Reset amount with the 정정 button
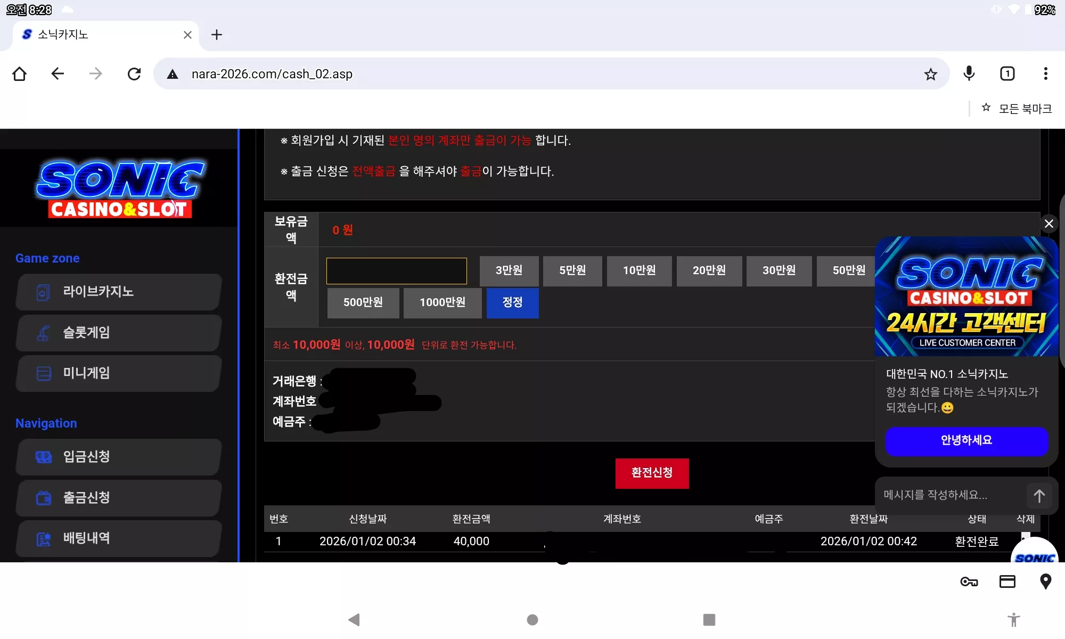Viewport: 1065px width, 639px height. click(x=512, y=303)
